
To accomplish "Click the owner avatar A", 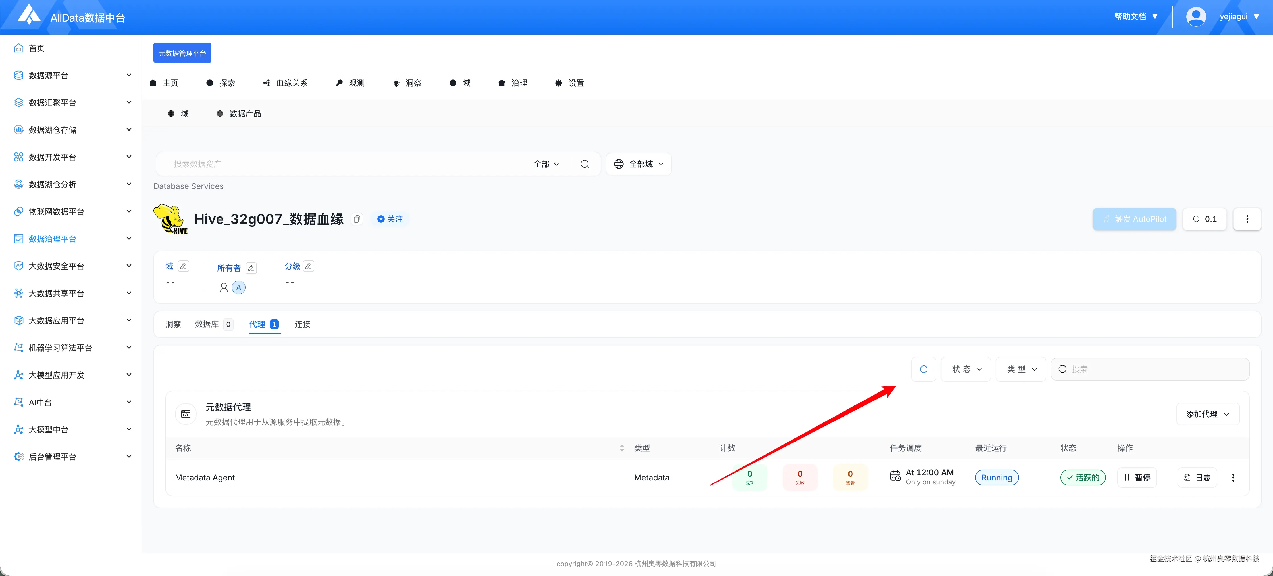I will tap(239, 287).
